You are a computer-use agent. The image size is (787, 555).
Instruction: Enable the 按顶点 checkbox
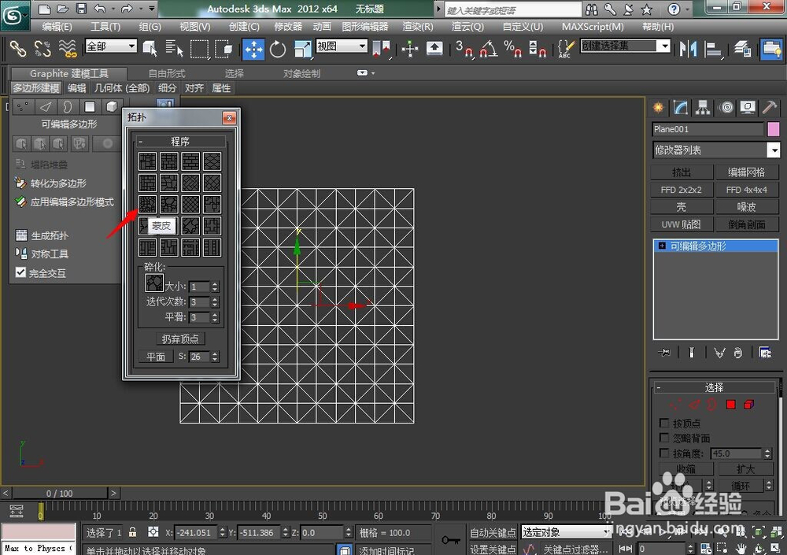pos(664,423)
